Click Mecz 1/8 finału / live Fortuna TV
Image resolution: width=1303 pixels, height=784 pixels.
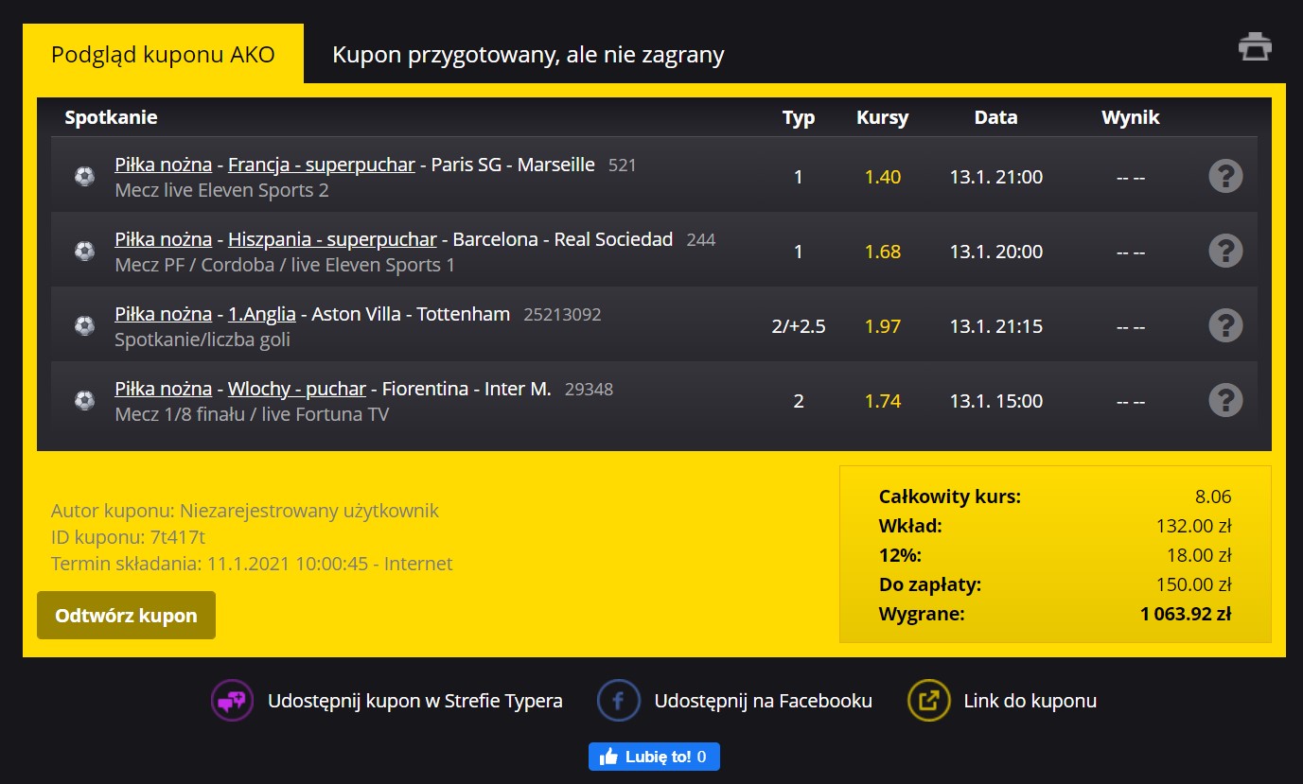point(252,414)
